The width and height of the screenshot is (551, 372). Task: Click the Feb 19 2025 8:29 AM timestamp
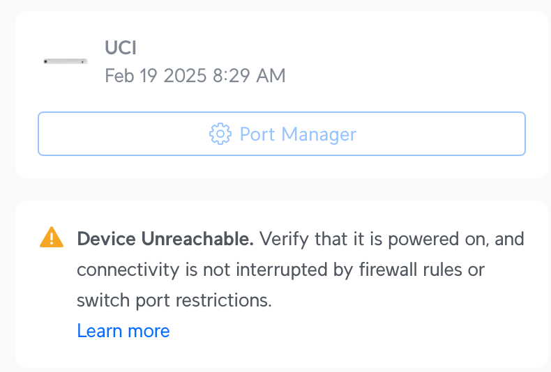[x=195, y=75]
